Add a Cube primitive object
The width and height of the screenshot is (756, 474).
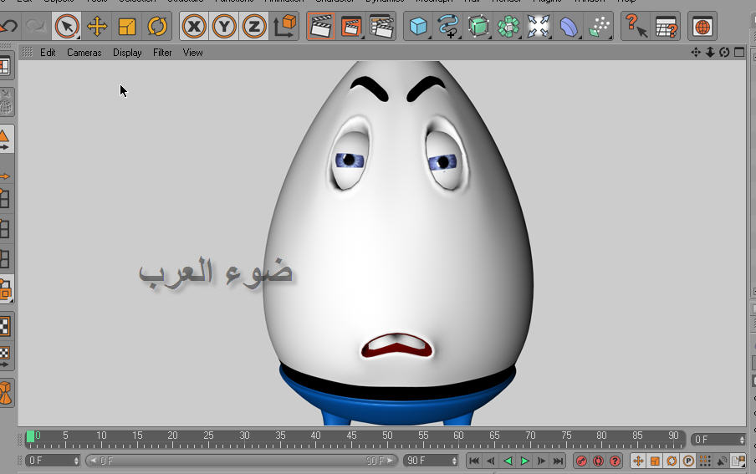pyautogui.click(x=417, y=26)
